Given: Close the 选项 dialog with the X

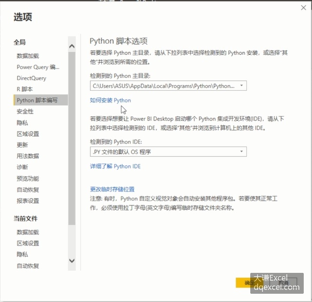Looking at the screenshot, I should click(x=303, y=8).
